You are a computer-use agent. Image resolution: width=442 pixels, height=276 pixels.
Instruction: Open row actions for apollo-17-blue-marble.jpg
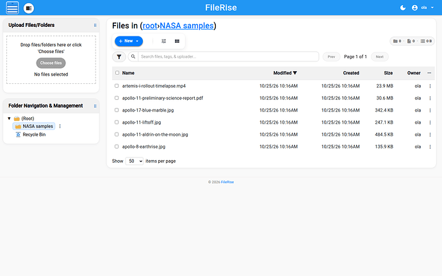(430, 110)
